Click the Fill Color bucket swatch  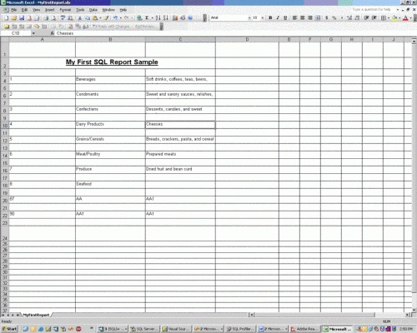pos(394,18)
